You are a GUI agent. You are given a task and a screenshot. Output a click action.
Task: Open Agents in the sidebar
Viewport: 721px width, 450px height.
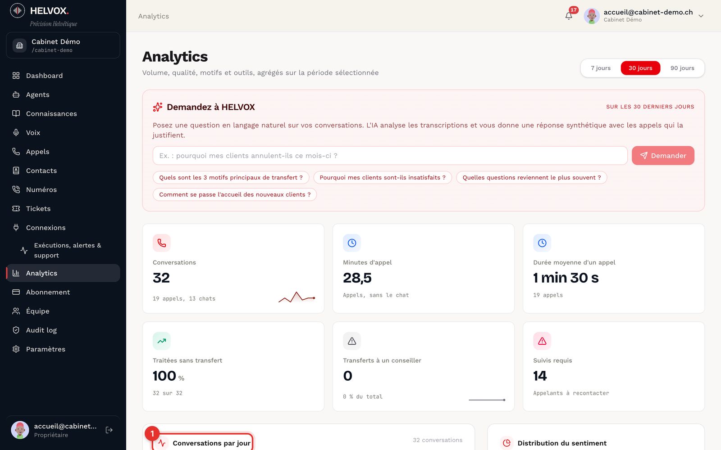point(63,94)
